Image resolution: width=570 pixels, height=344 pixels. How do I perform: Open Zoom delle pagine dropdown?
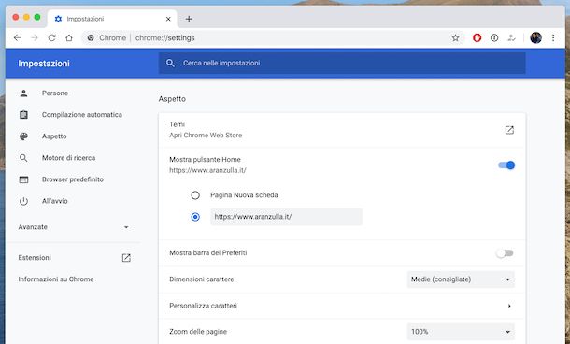coord(461,332)
